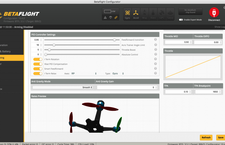This screenshot has width=225, height=145.
Task: Click the Throttle MID stepper arrows
Action: 191,42
